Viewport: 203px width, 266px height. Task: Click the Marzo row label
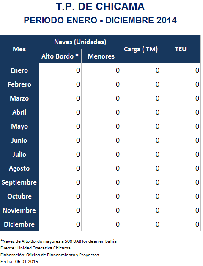[19, 98]
